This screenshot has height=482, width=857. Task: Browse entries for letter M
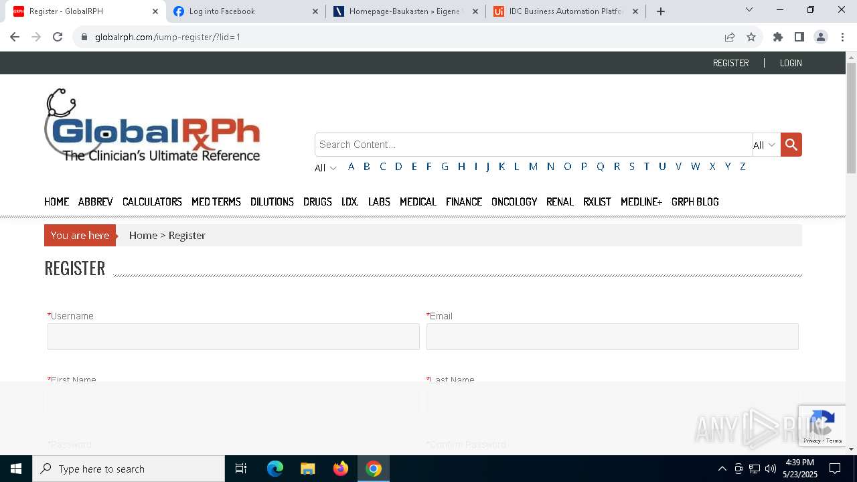(x=533, y=167)
